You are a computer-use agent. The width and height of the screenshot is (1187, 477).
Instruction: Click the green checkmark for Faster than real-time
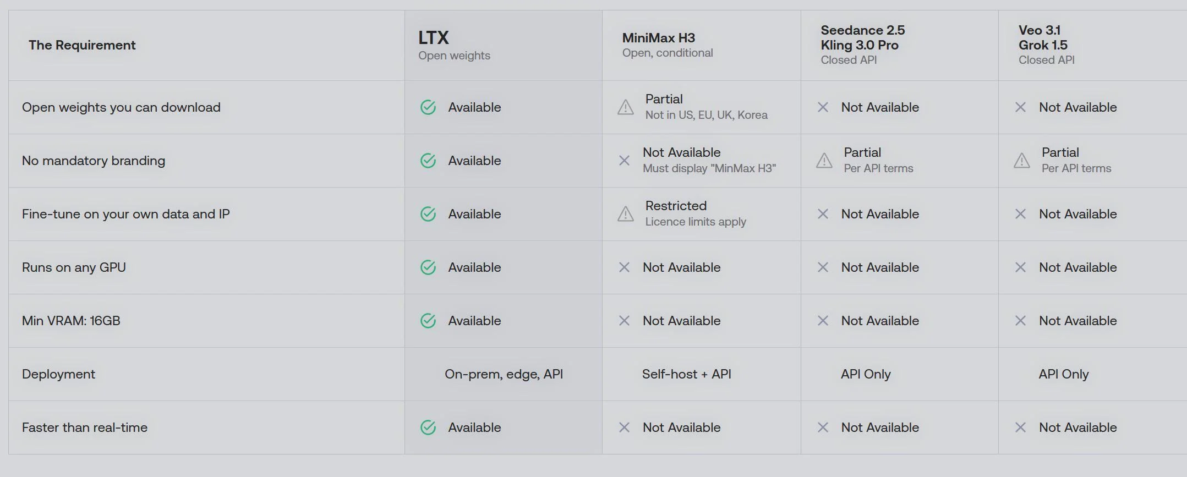click(x=428, y=427)
